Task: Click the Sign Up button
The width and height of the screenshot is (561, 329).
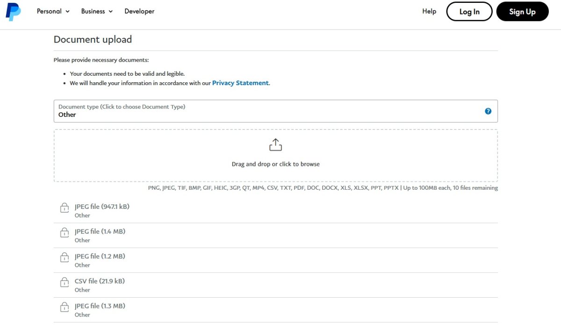Action: click(x=522, y=12)
